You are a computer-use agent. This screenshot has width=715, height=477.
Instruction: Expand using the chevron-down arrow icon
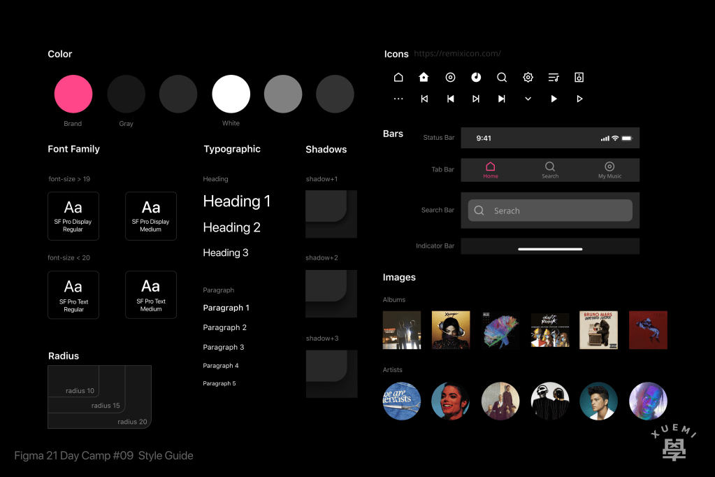pyautogui.click(x=528, y=99)
